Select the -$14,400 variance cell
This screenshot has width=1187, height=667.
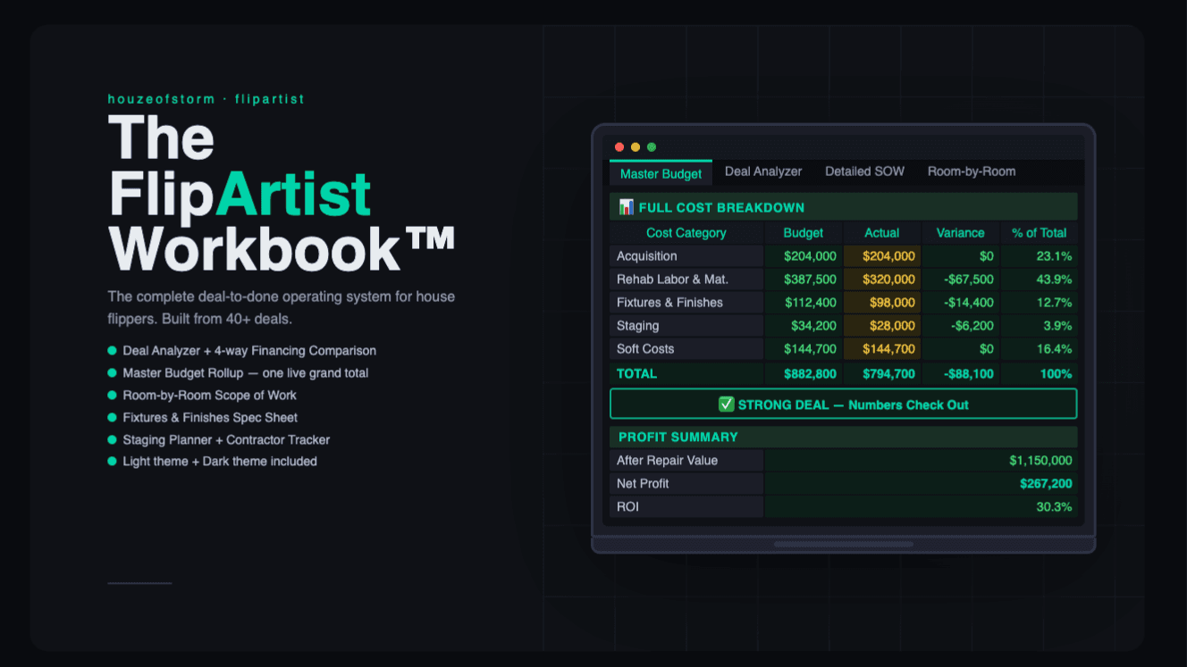pyautogui.click(x=961, y=303)
